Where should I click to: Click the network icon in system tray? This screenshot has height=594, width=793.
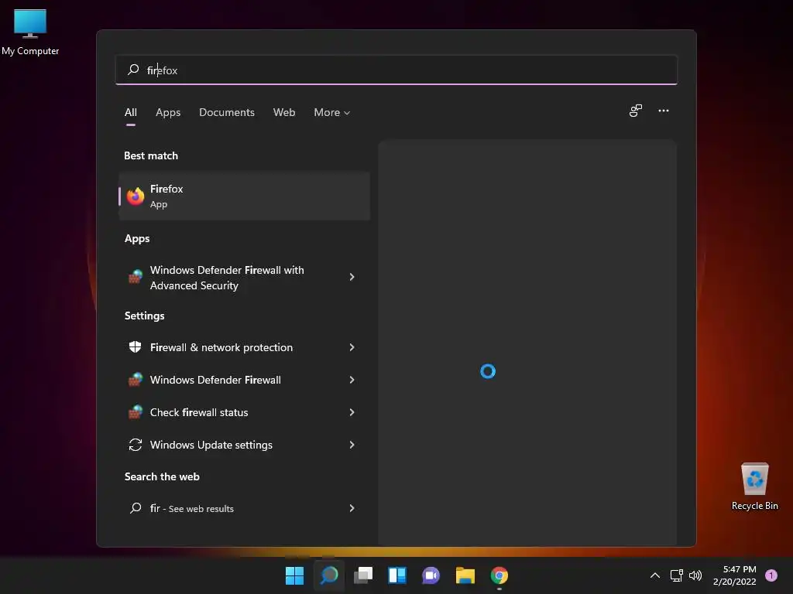676,575
